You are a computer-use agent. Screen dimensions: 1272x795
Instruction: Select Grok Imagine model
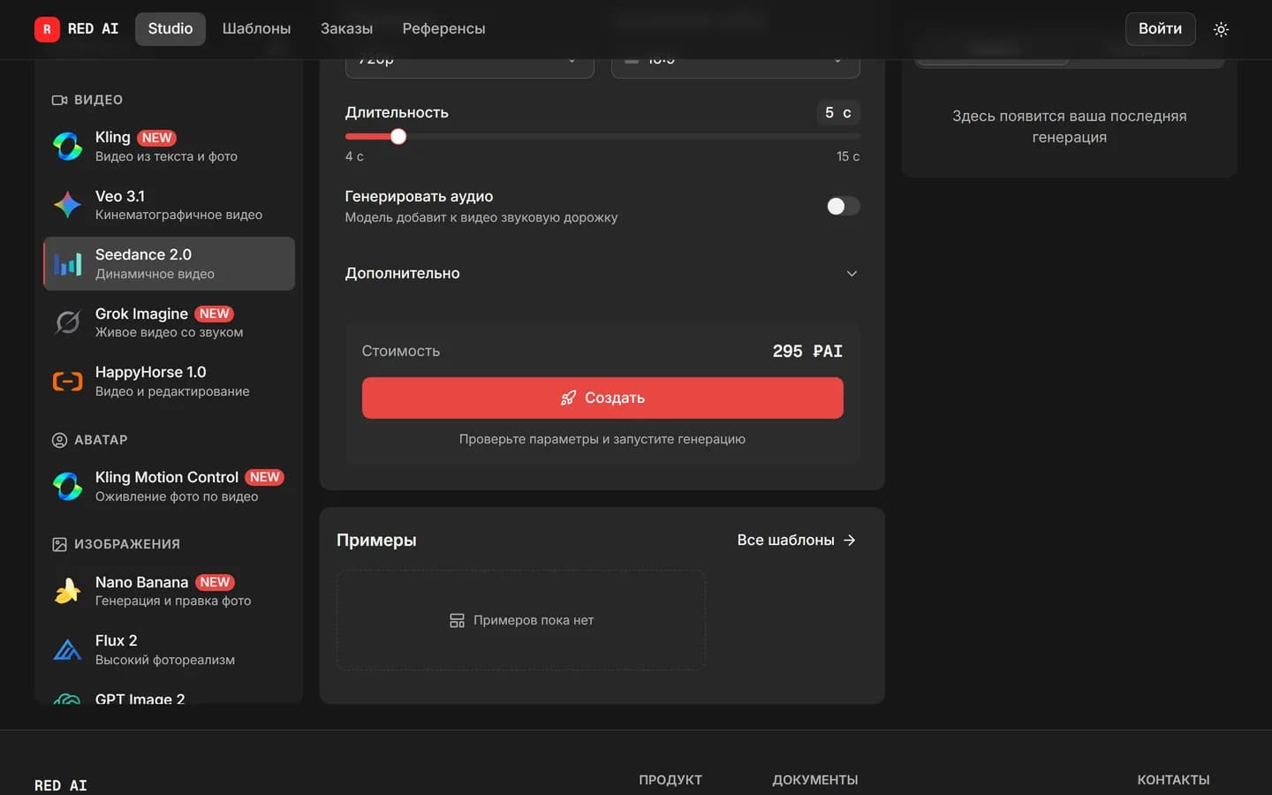pyautogui.click(x=169, y=322)
